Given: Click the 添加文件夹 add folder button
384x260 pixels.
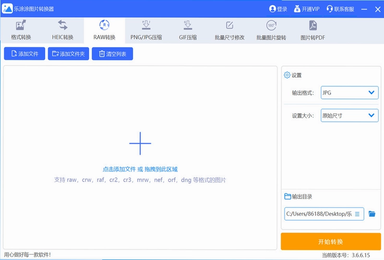Looking at the screenshot, I should point(68,54).
